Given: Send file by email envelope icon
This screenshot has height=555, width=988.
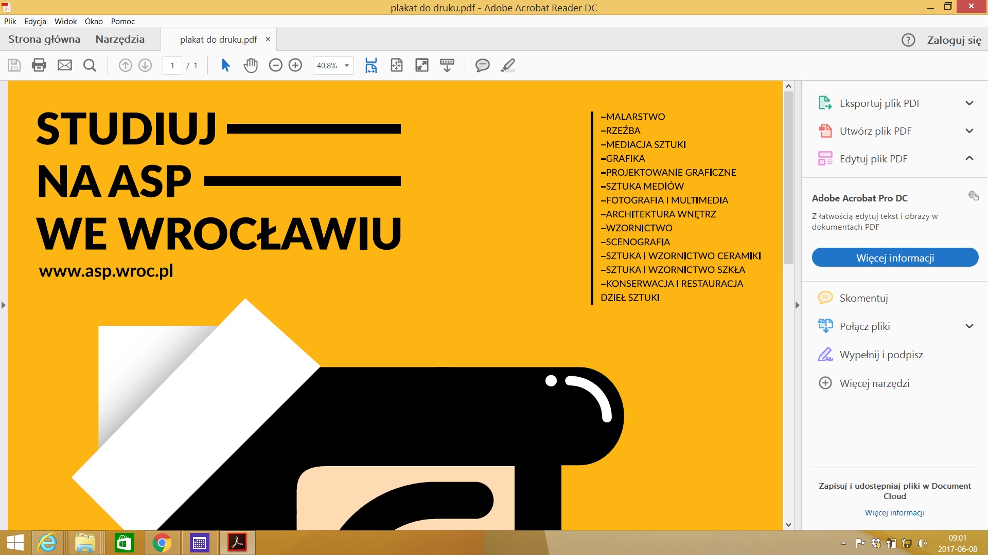Looking at the screenshot, I should pos(65,65).
